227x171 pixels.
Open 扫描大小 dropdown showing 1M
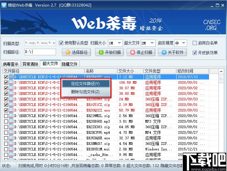(115, 43)
